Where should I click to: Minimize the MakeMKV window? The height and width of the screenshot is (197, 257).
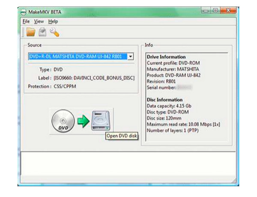pos(206,11)
